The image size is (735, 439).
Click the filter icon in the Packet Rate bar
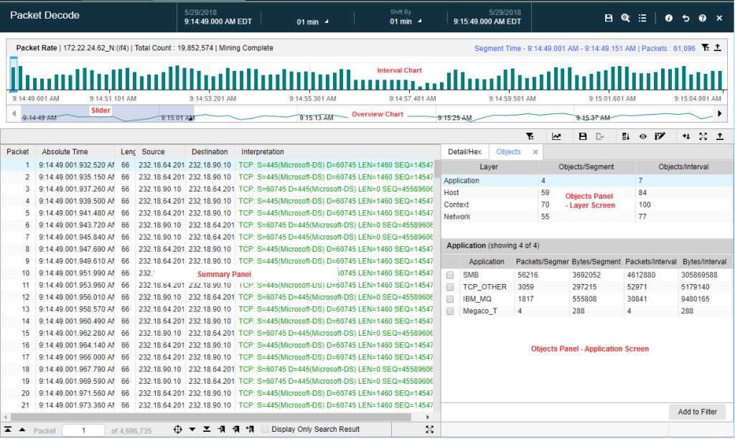tap(705, 48)
